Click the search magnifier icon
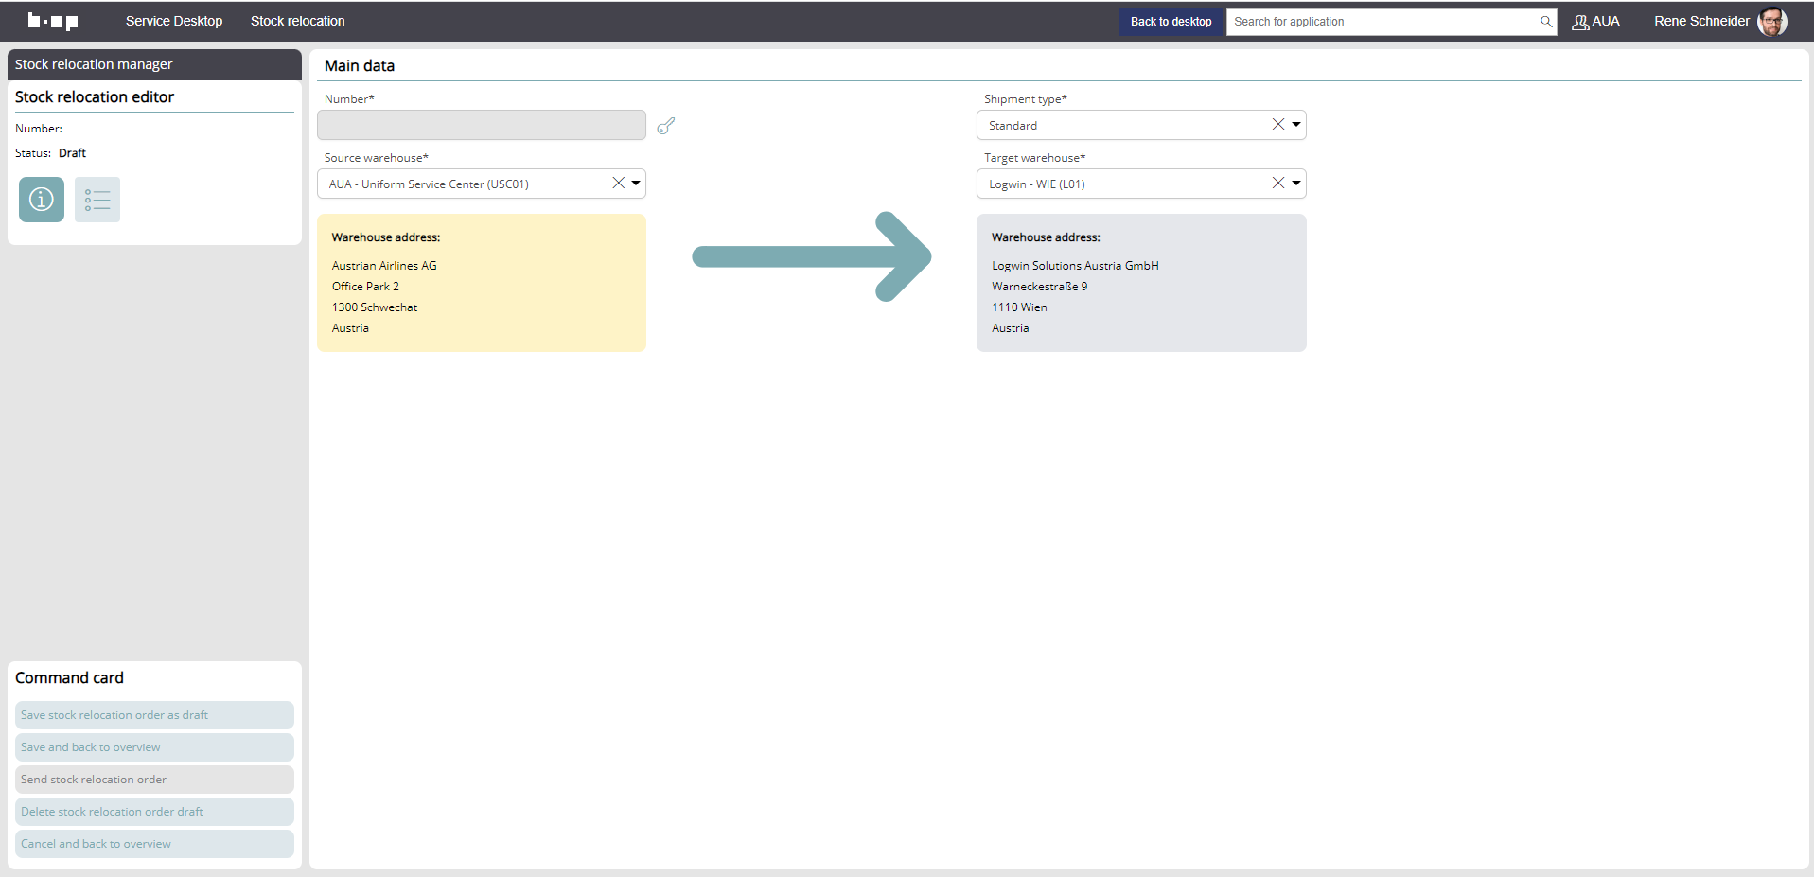 [1545, 22]
